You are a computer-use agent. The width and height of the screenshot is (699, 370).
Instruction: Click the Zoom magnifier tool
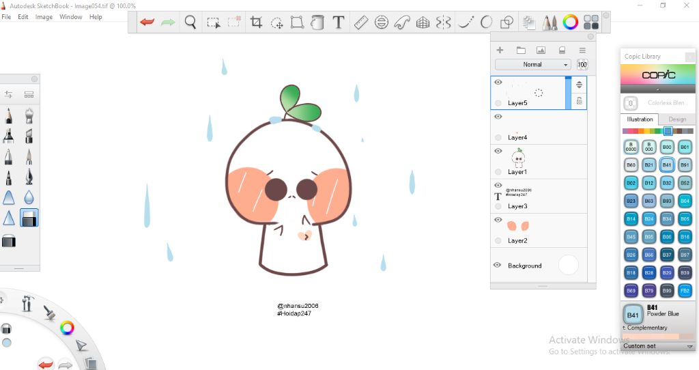pyautogui.click(x=190, y=23)
